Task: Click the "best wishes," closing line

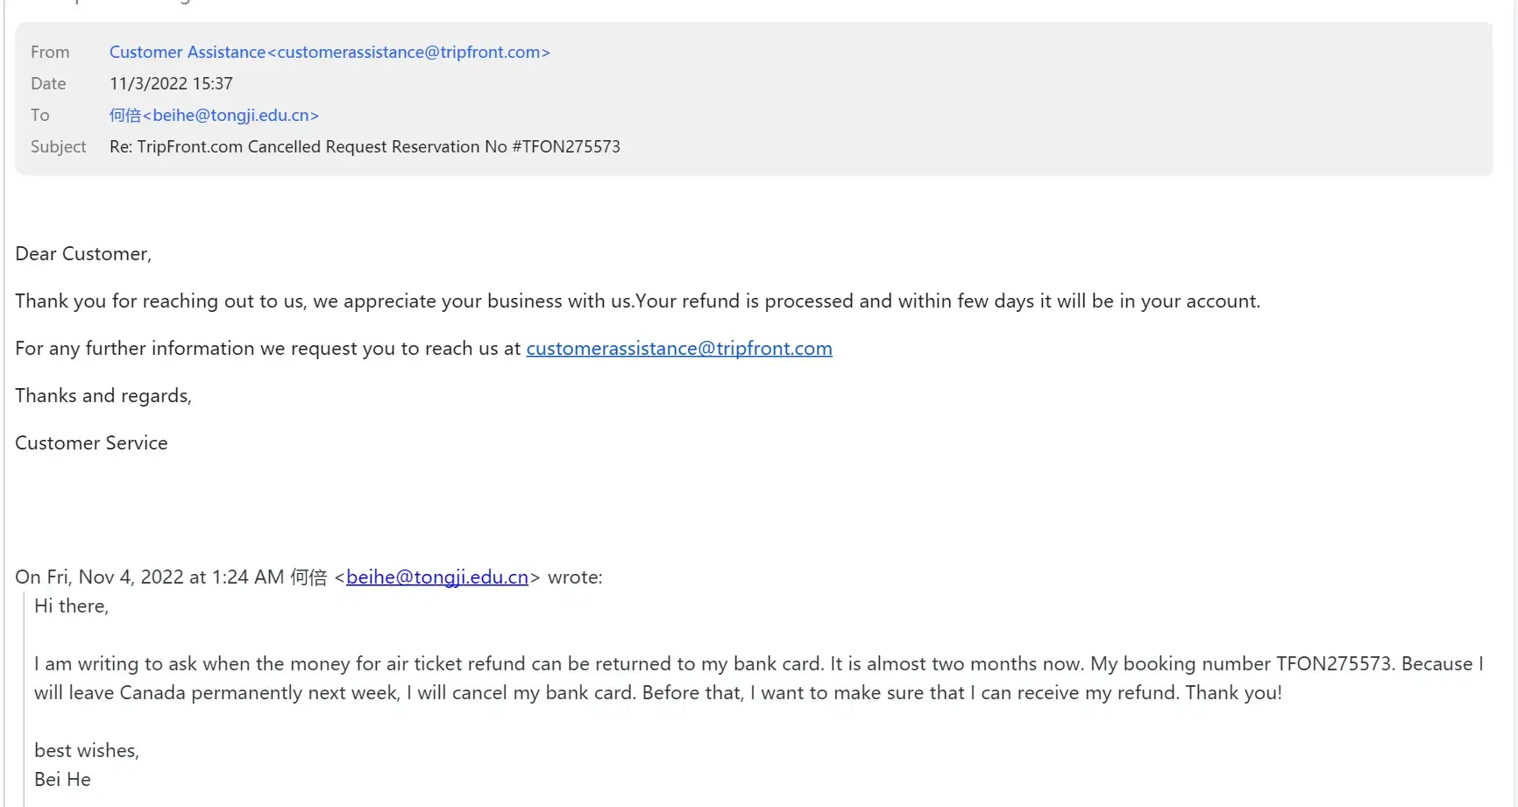Action: (87, 751)
